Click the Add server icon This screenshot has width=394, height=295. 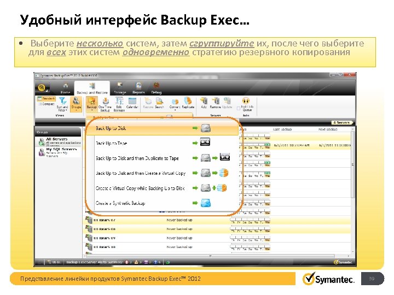click(x=204, y=103)
